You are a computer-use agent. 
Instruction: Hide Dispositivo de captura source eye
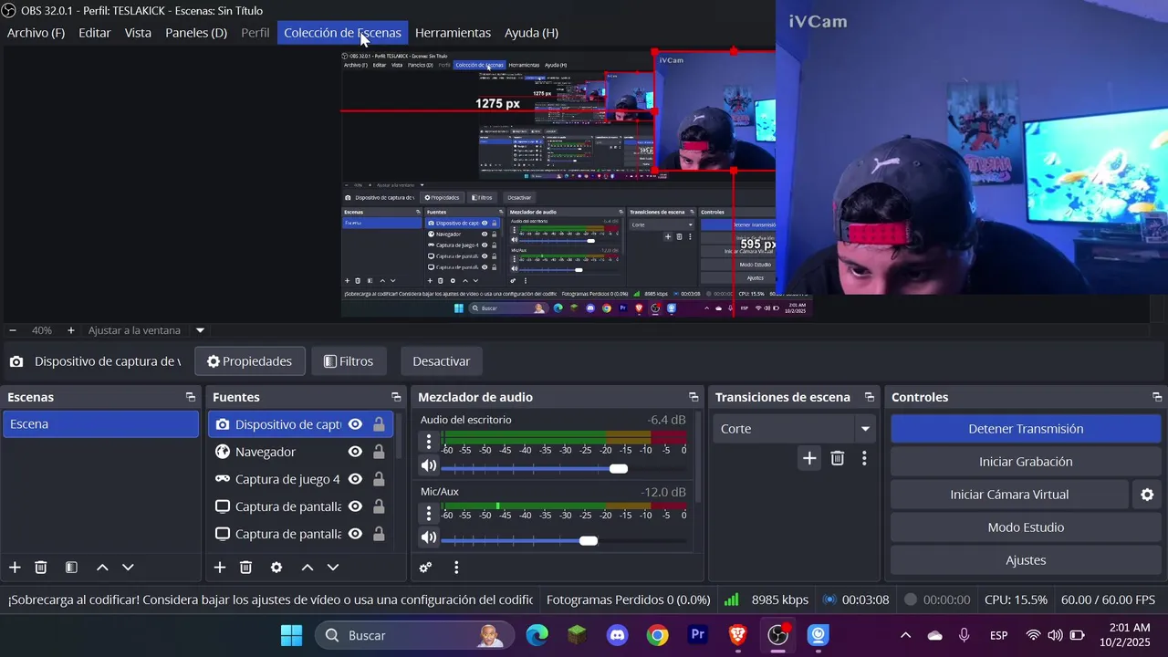(355, 424)
